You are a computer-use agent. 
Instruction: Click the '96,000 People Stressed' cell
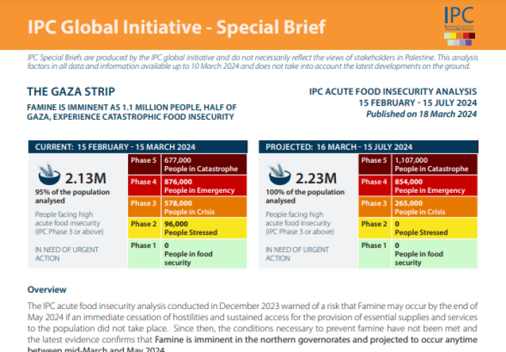pos(204,228)
